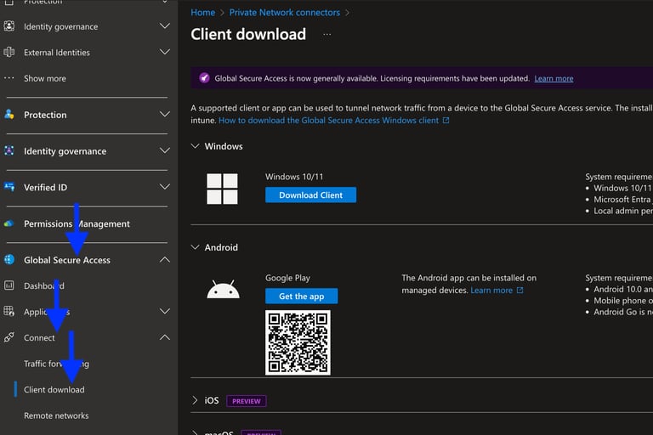The width and height of the screenshot is (653, 435).
Task: Collapse the Connect chevron
Action: 164,337
